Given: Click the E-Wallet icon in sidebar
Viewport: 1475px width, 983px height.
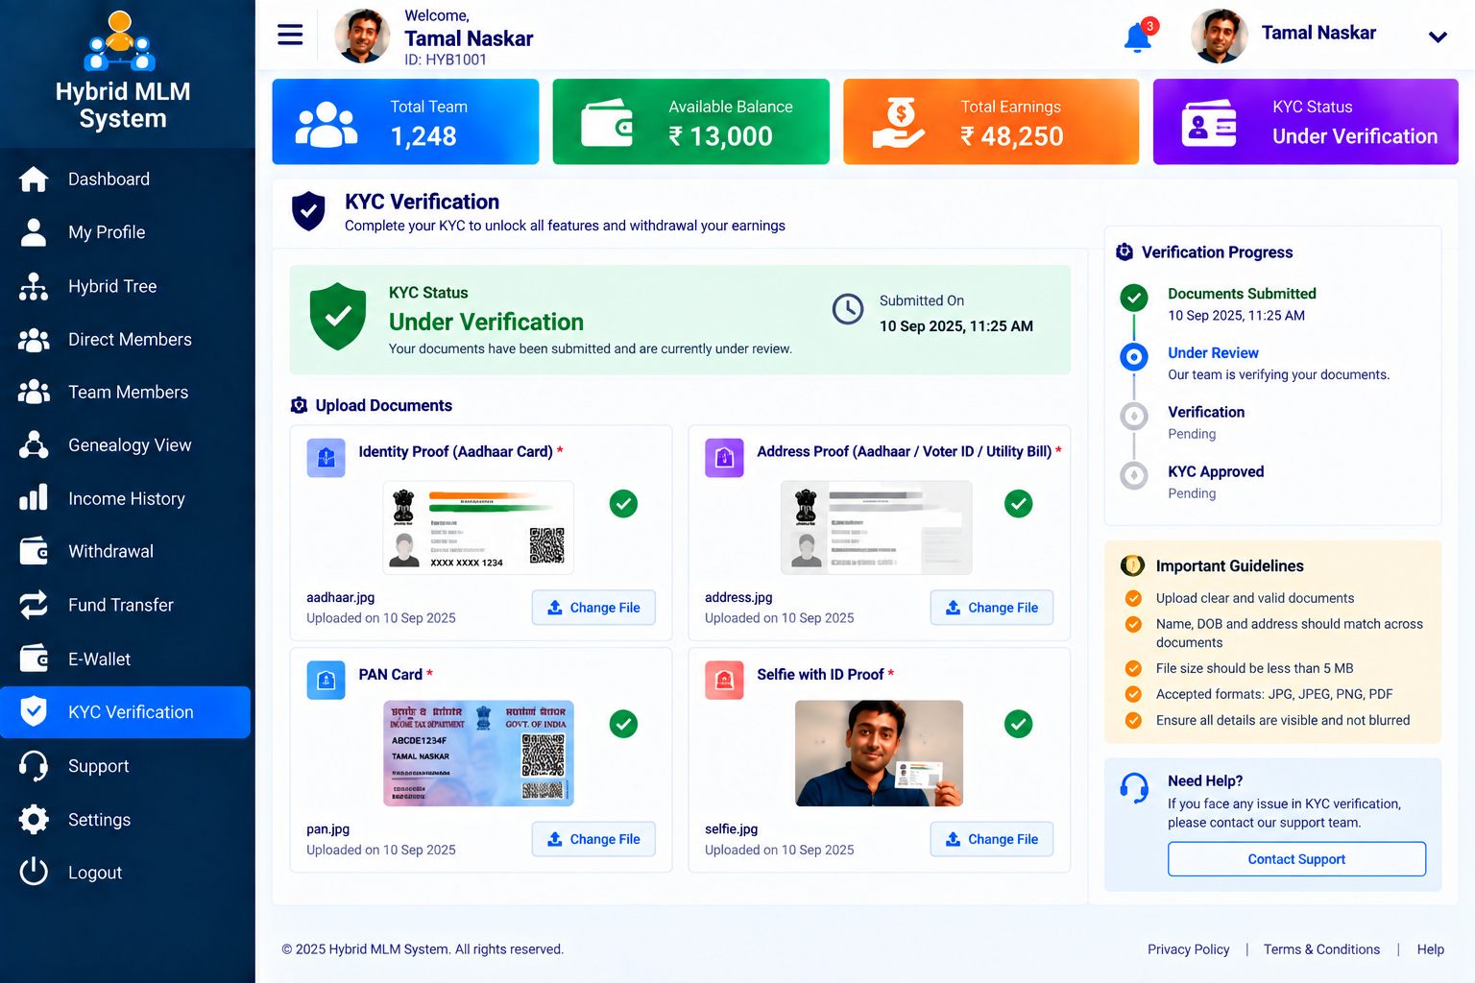Looking at the screenshot, I should click(x=34, y=659).
